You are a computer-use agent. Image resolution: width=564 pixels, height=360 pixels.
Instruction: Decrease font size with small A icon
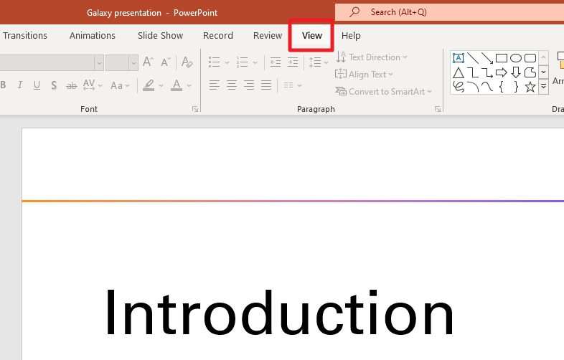pos(166,62)
